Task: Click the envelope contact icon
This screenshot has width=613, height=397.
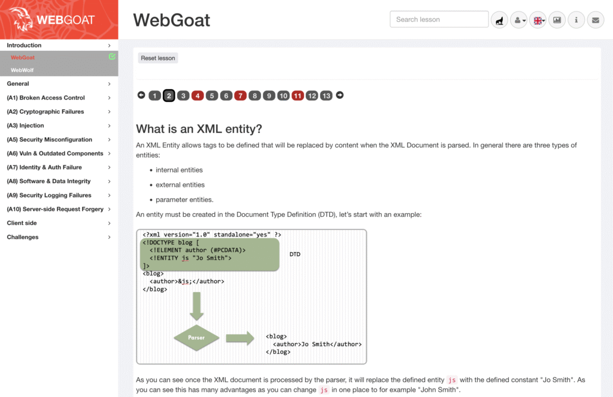Action: (596, 20)
